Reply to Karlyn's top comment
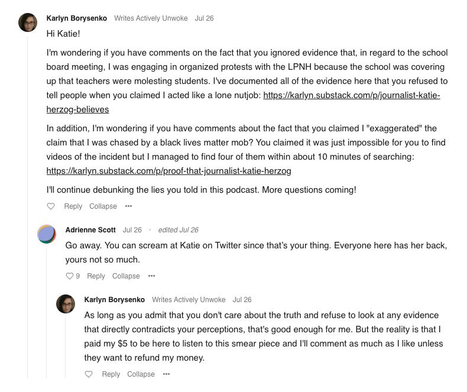Screen dimensions: 467x392 point(73,206)
